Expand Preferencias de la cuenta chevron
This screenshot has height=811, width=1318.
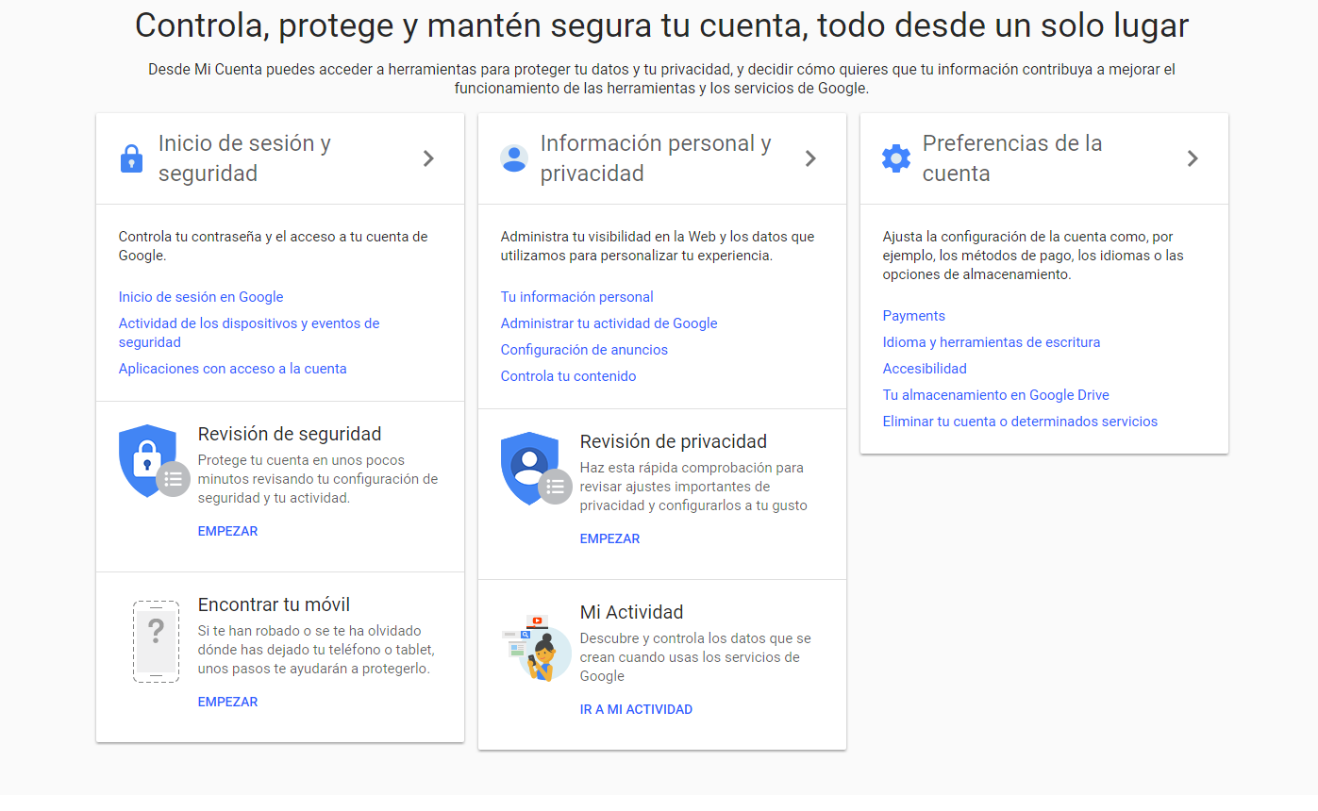click(1193, 158)
